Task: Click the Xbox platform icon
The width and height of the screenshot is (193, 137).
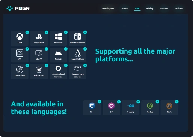Action: point(20,36)
